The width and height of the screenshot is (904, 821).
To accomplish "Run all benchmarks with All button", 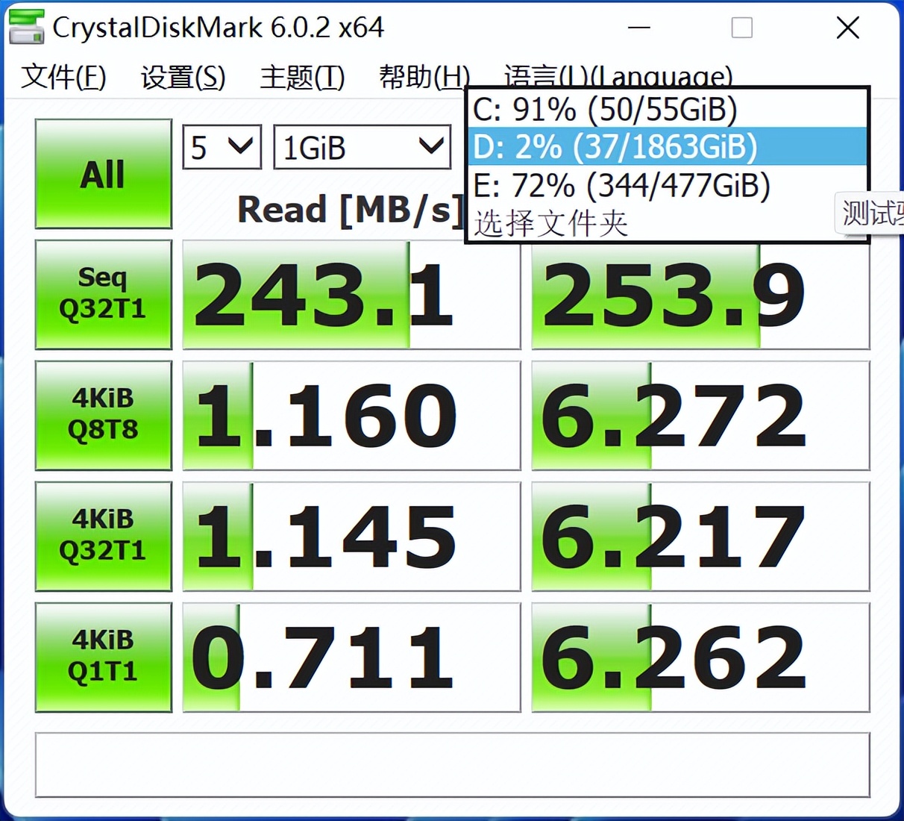I will point(103,174).
